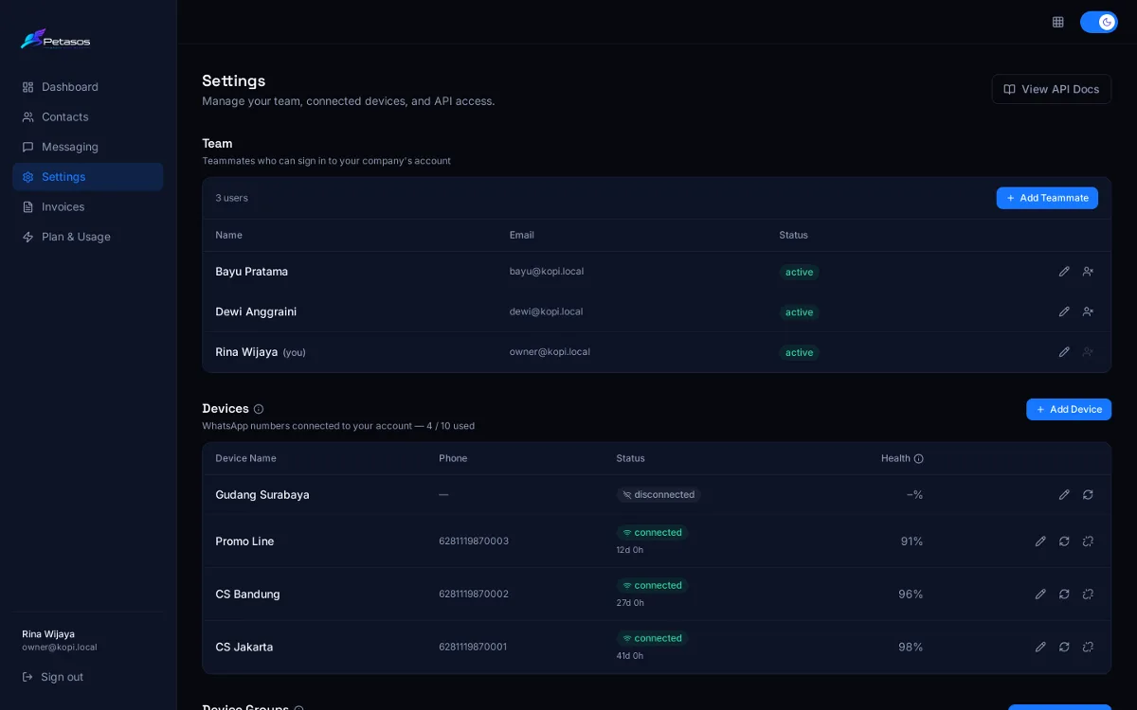Screen dimensions: 1137x710
Task: Edit teammate Dewi Anggraini with the pencil icon
Action: pos(1064,311)
